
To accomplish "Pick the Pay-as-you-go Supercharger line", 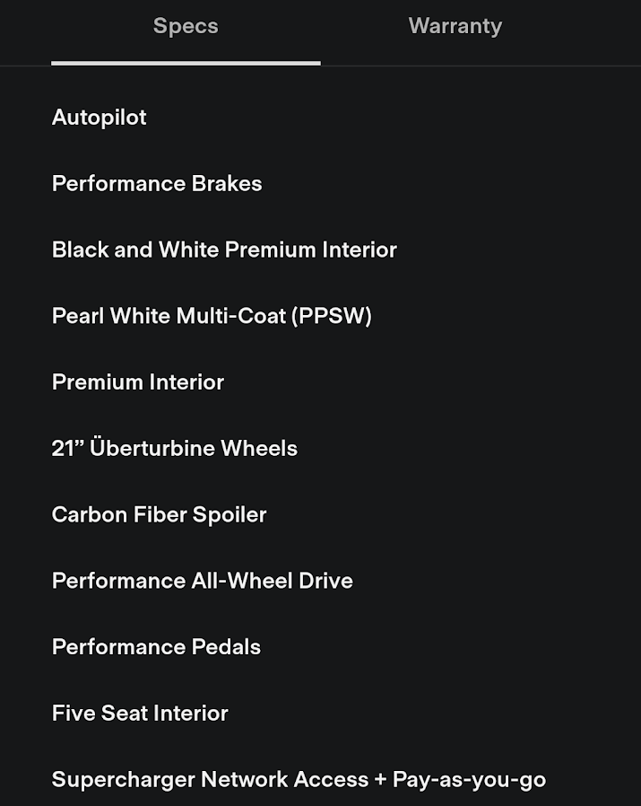I will (x=468, y=780).
